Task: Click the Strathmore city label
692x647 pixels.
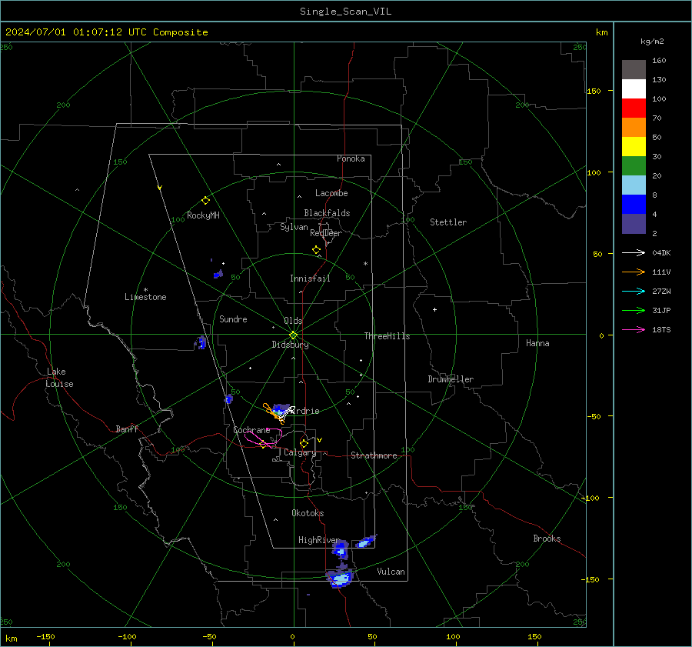Action: pyautogui.click(x=374, y=455)
